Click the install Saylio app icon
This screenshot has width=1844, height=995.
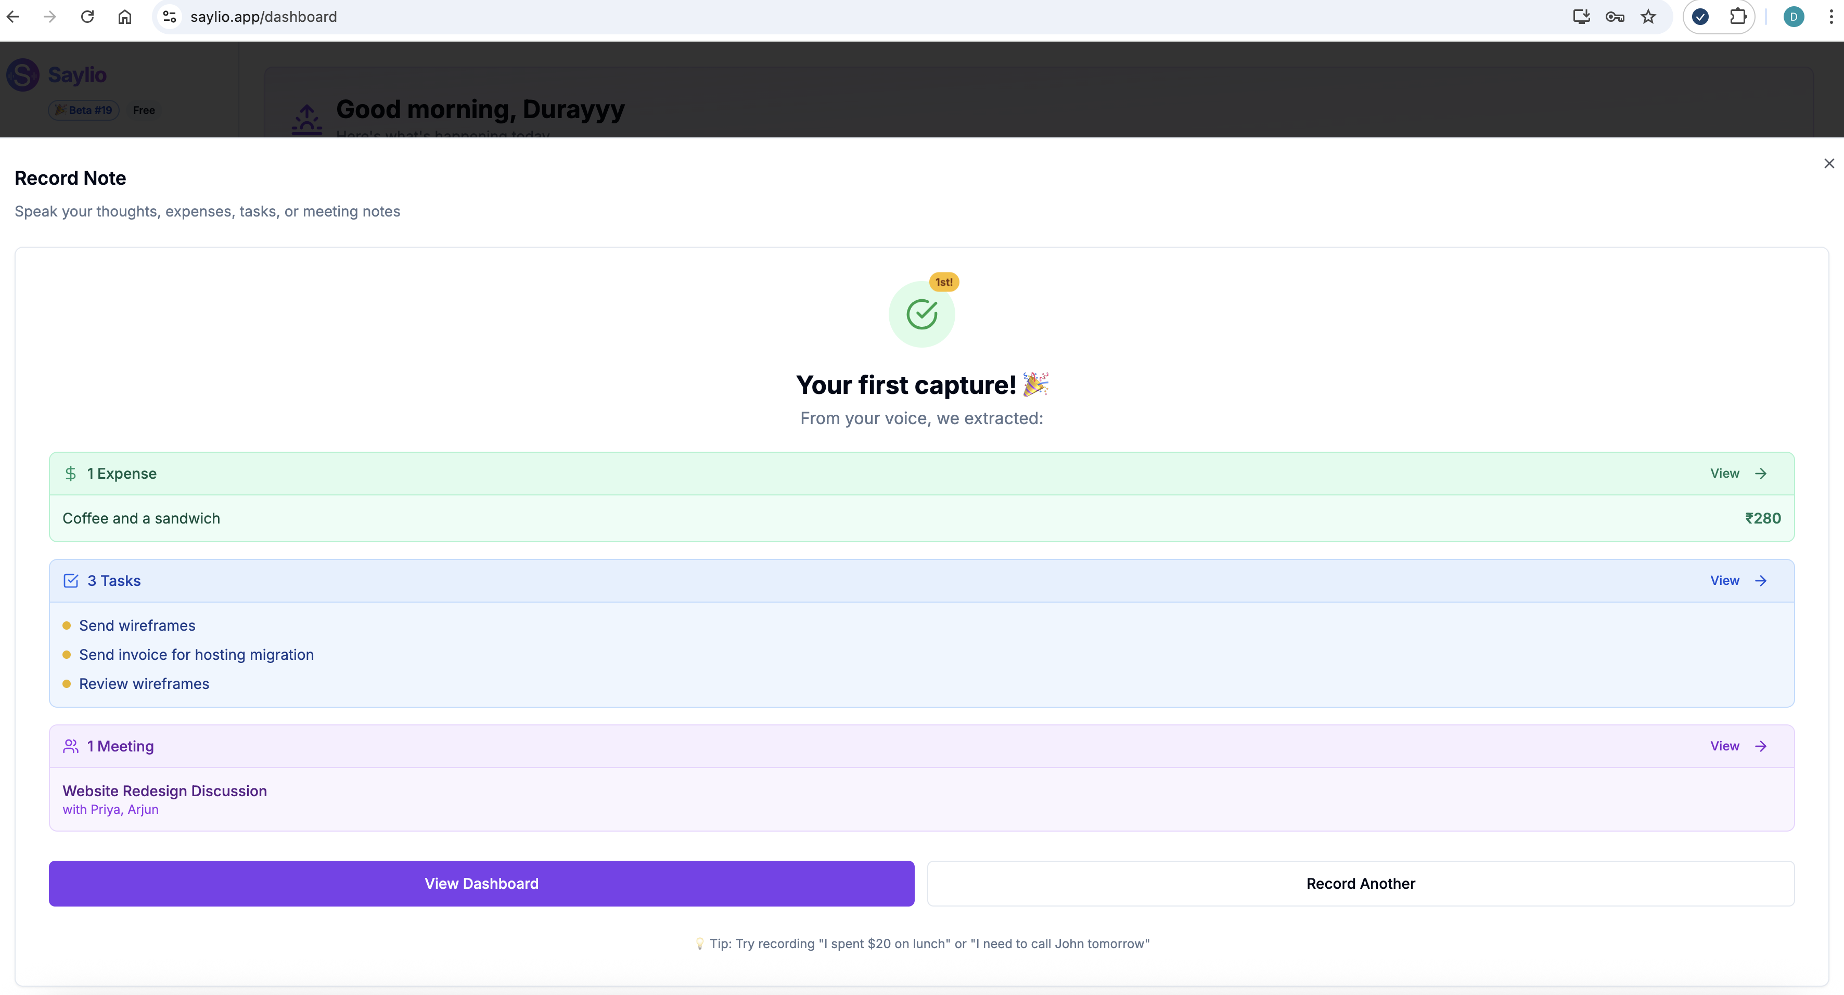click(1581, 17)
